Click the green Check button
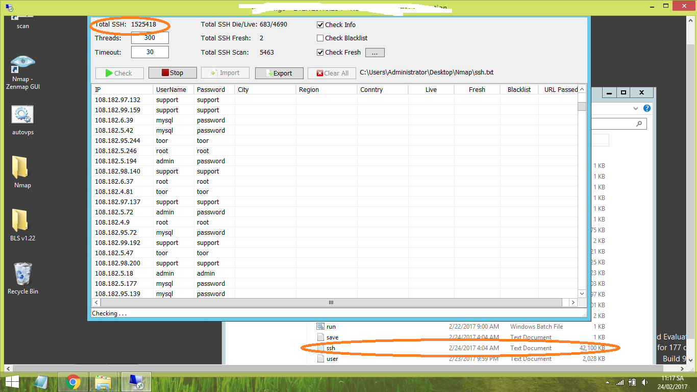Viewport: 697px width, 392px height. [119, 73]
